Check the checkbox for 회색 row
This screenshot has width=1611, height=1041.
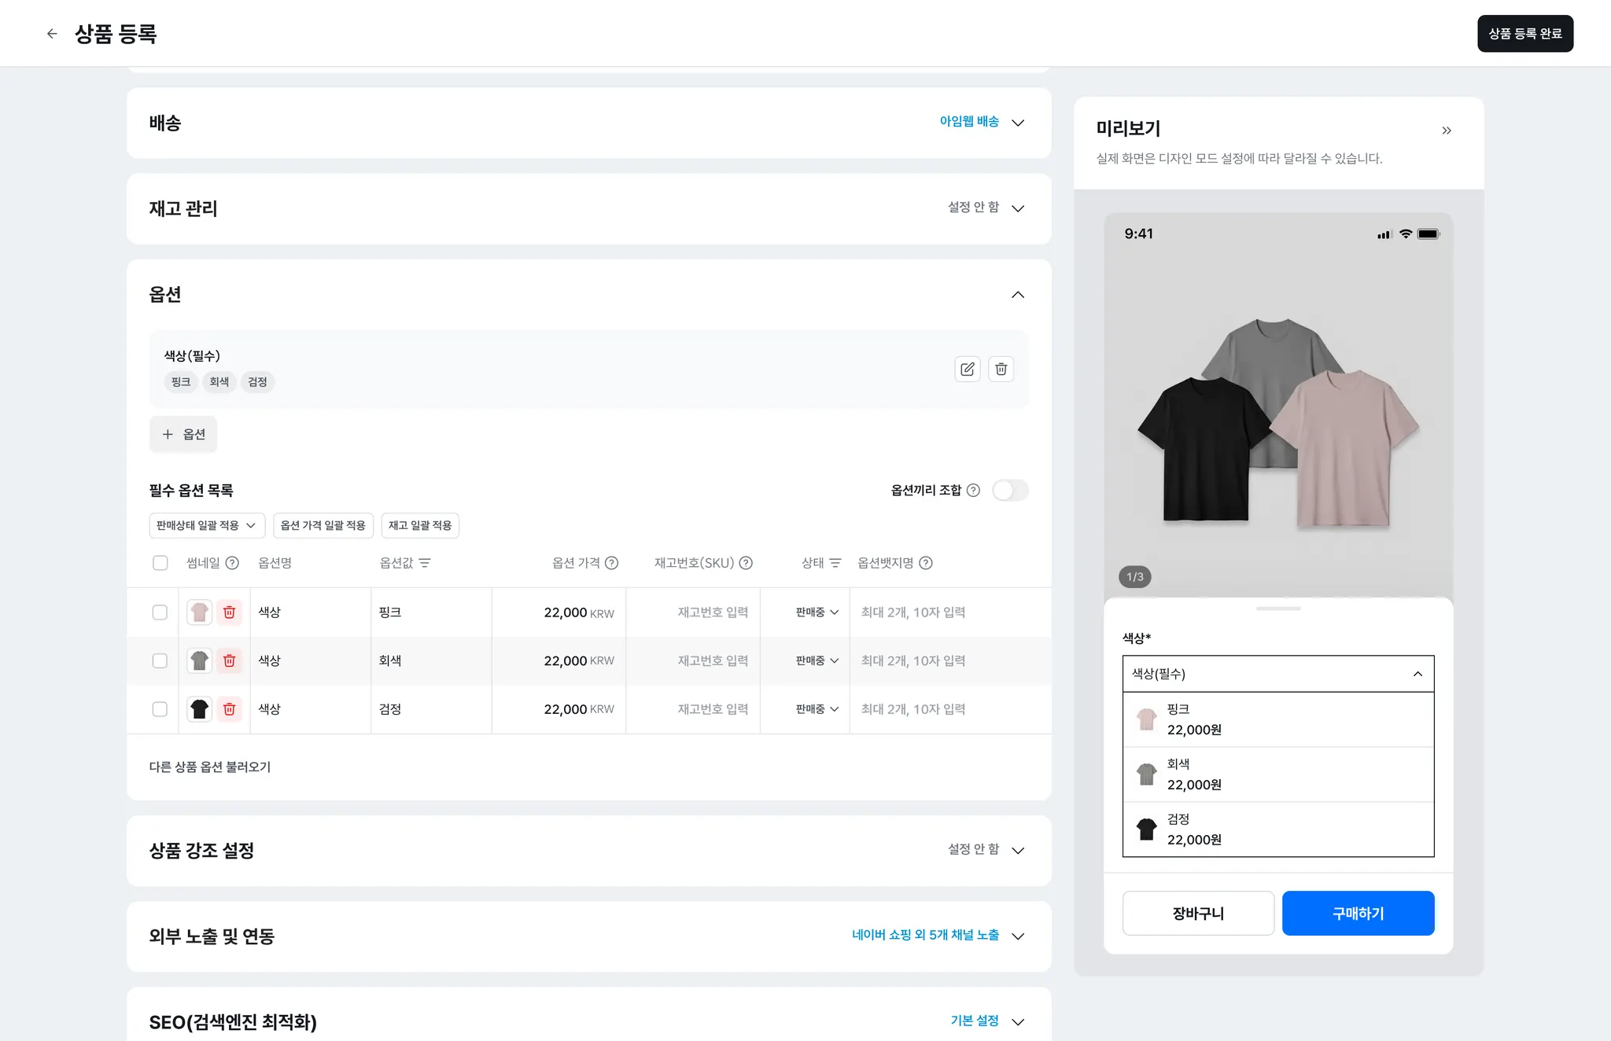(x=160, y=661)
